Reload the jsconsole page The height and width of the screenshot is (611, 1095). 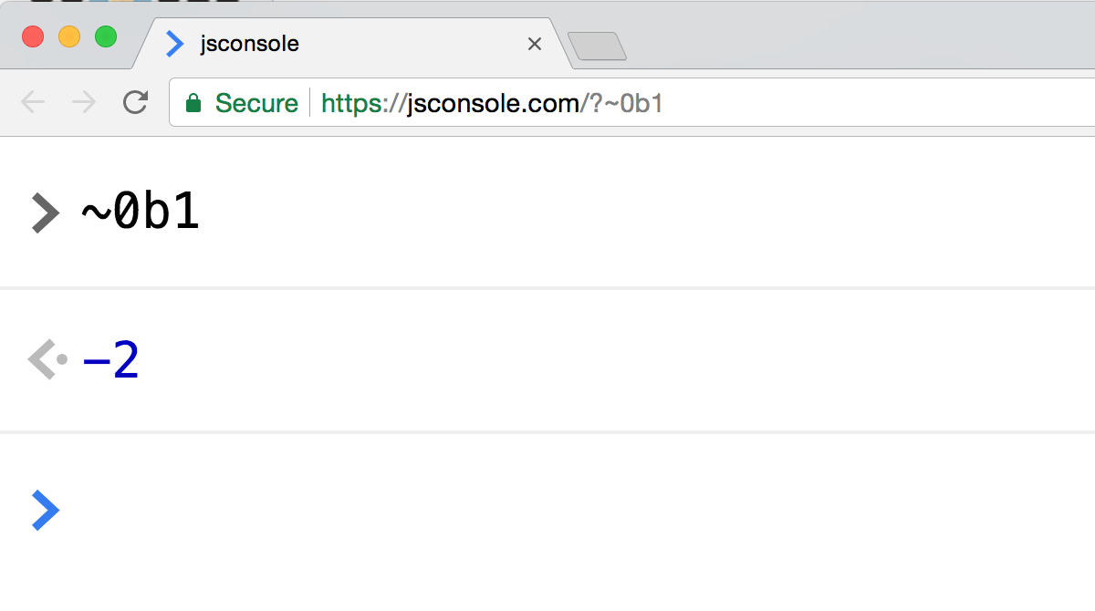click(x=135, y=102)
